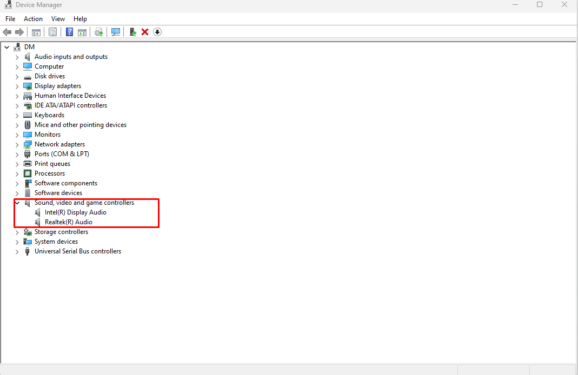The image size is (578, 375).
Task: Select the Intel(R) Display Audio device
Action: coord(76,212)
